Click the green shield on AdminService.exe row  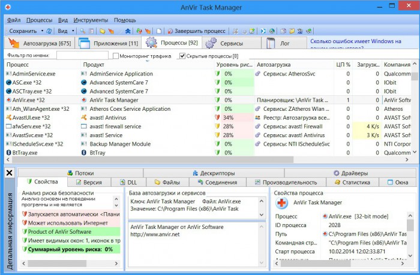point(217,74)
